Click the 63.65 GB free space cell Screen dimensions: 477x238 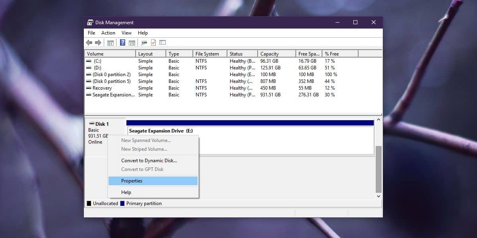click(308, 68)
